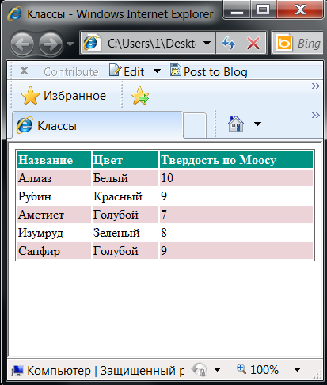This screenshot has height=385, width=327.
Task: Open the Edit dropdown arrow
Action: click(157, 71)
